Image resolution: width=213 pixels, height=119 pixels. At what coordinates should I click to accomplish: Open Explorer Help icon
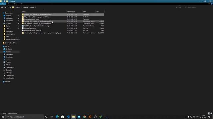pos(212,4)
